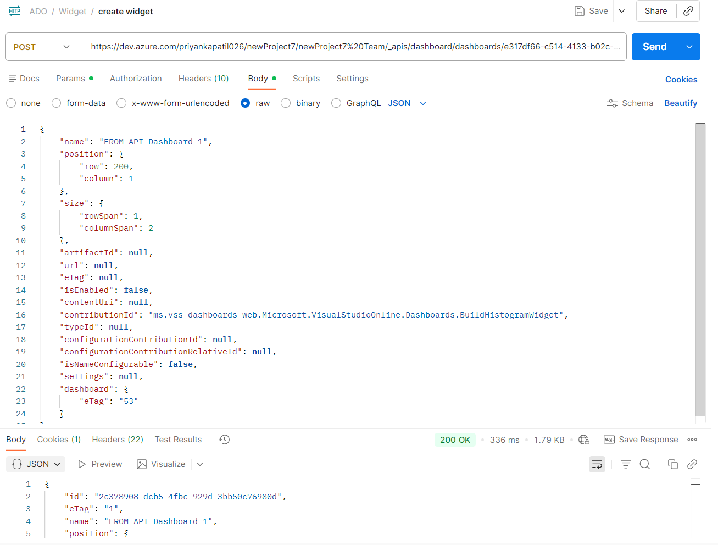Click the response pane scrollbar marker
The height and width of the screenshot is (545, 718).
coord(695,485)
